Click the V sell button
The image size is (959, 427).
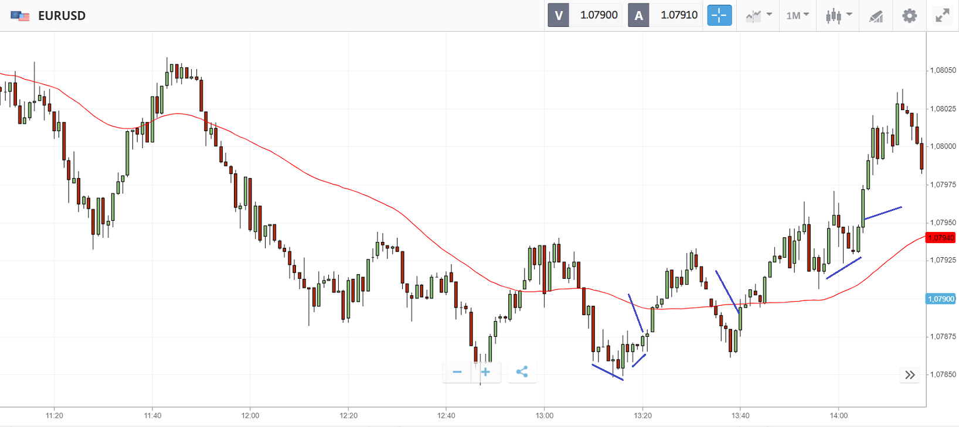pos(559,15)
